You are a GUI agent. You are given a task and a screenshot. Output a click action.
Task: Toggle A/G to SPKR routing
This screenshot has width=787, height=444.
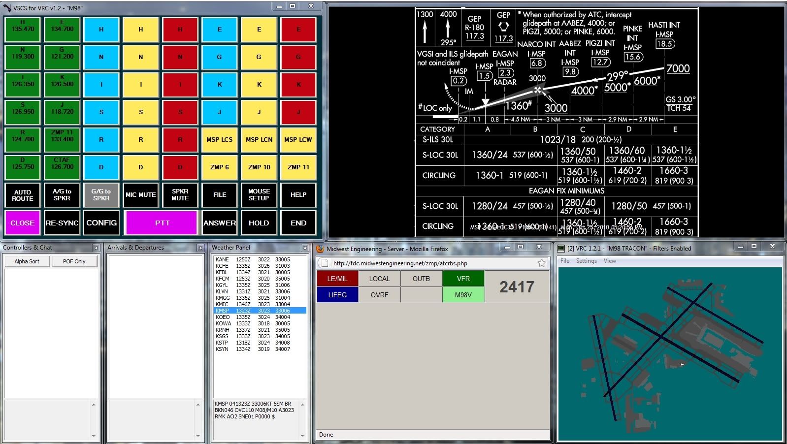coord(62,195)
